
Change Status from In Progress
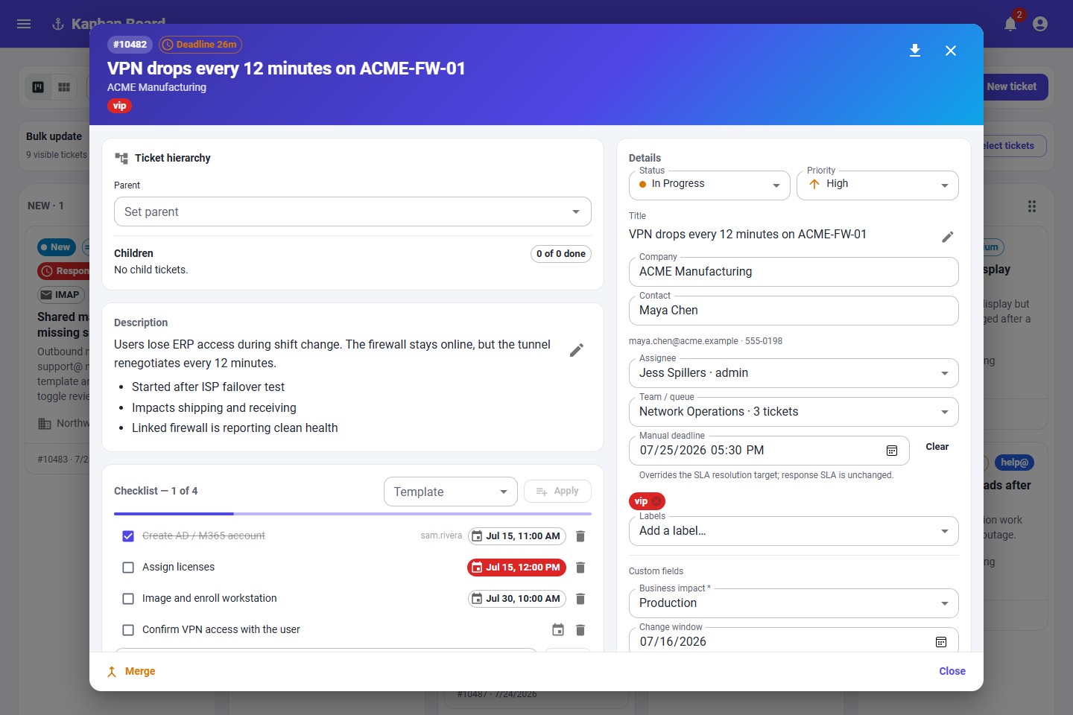pos(709,185)
